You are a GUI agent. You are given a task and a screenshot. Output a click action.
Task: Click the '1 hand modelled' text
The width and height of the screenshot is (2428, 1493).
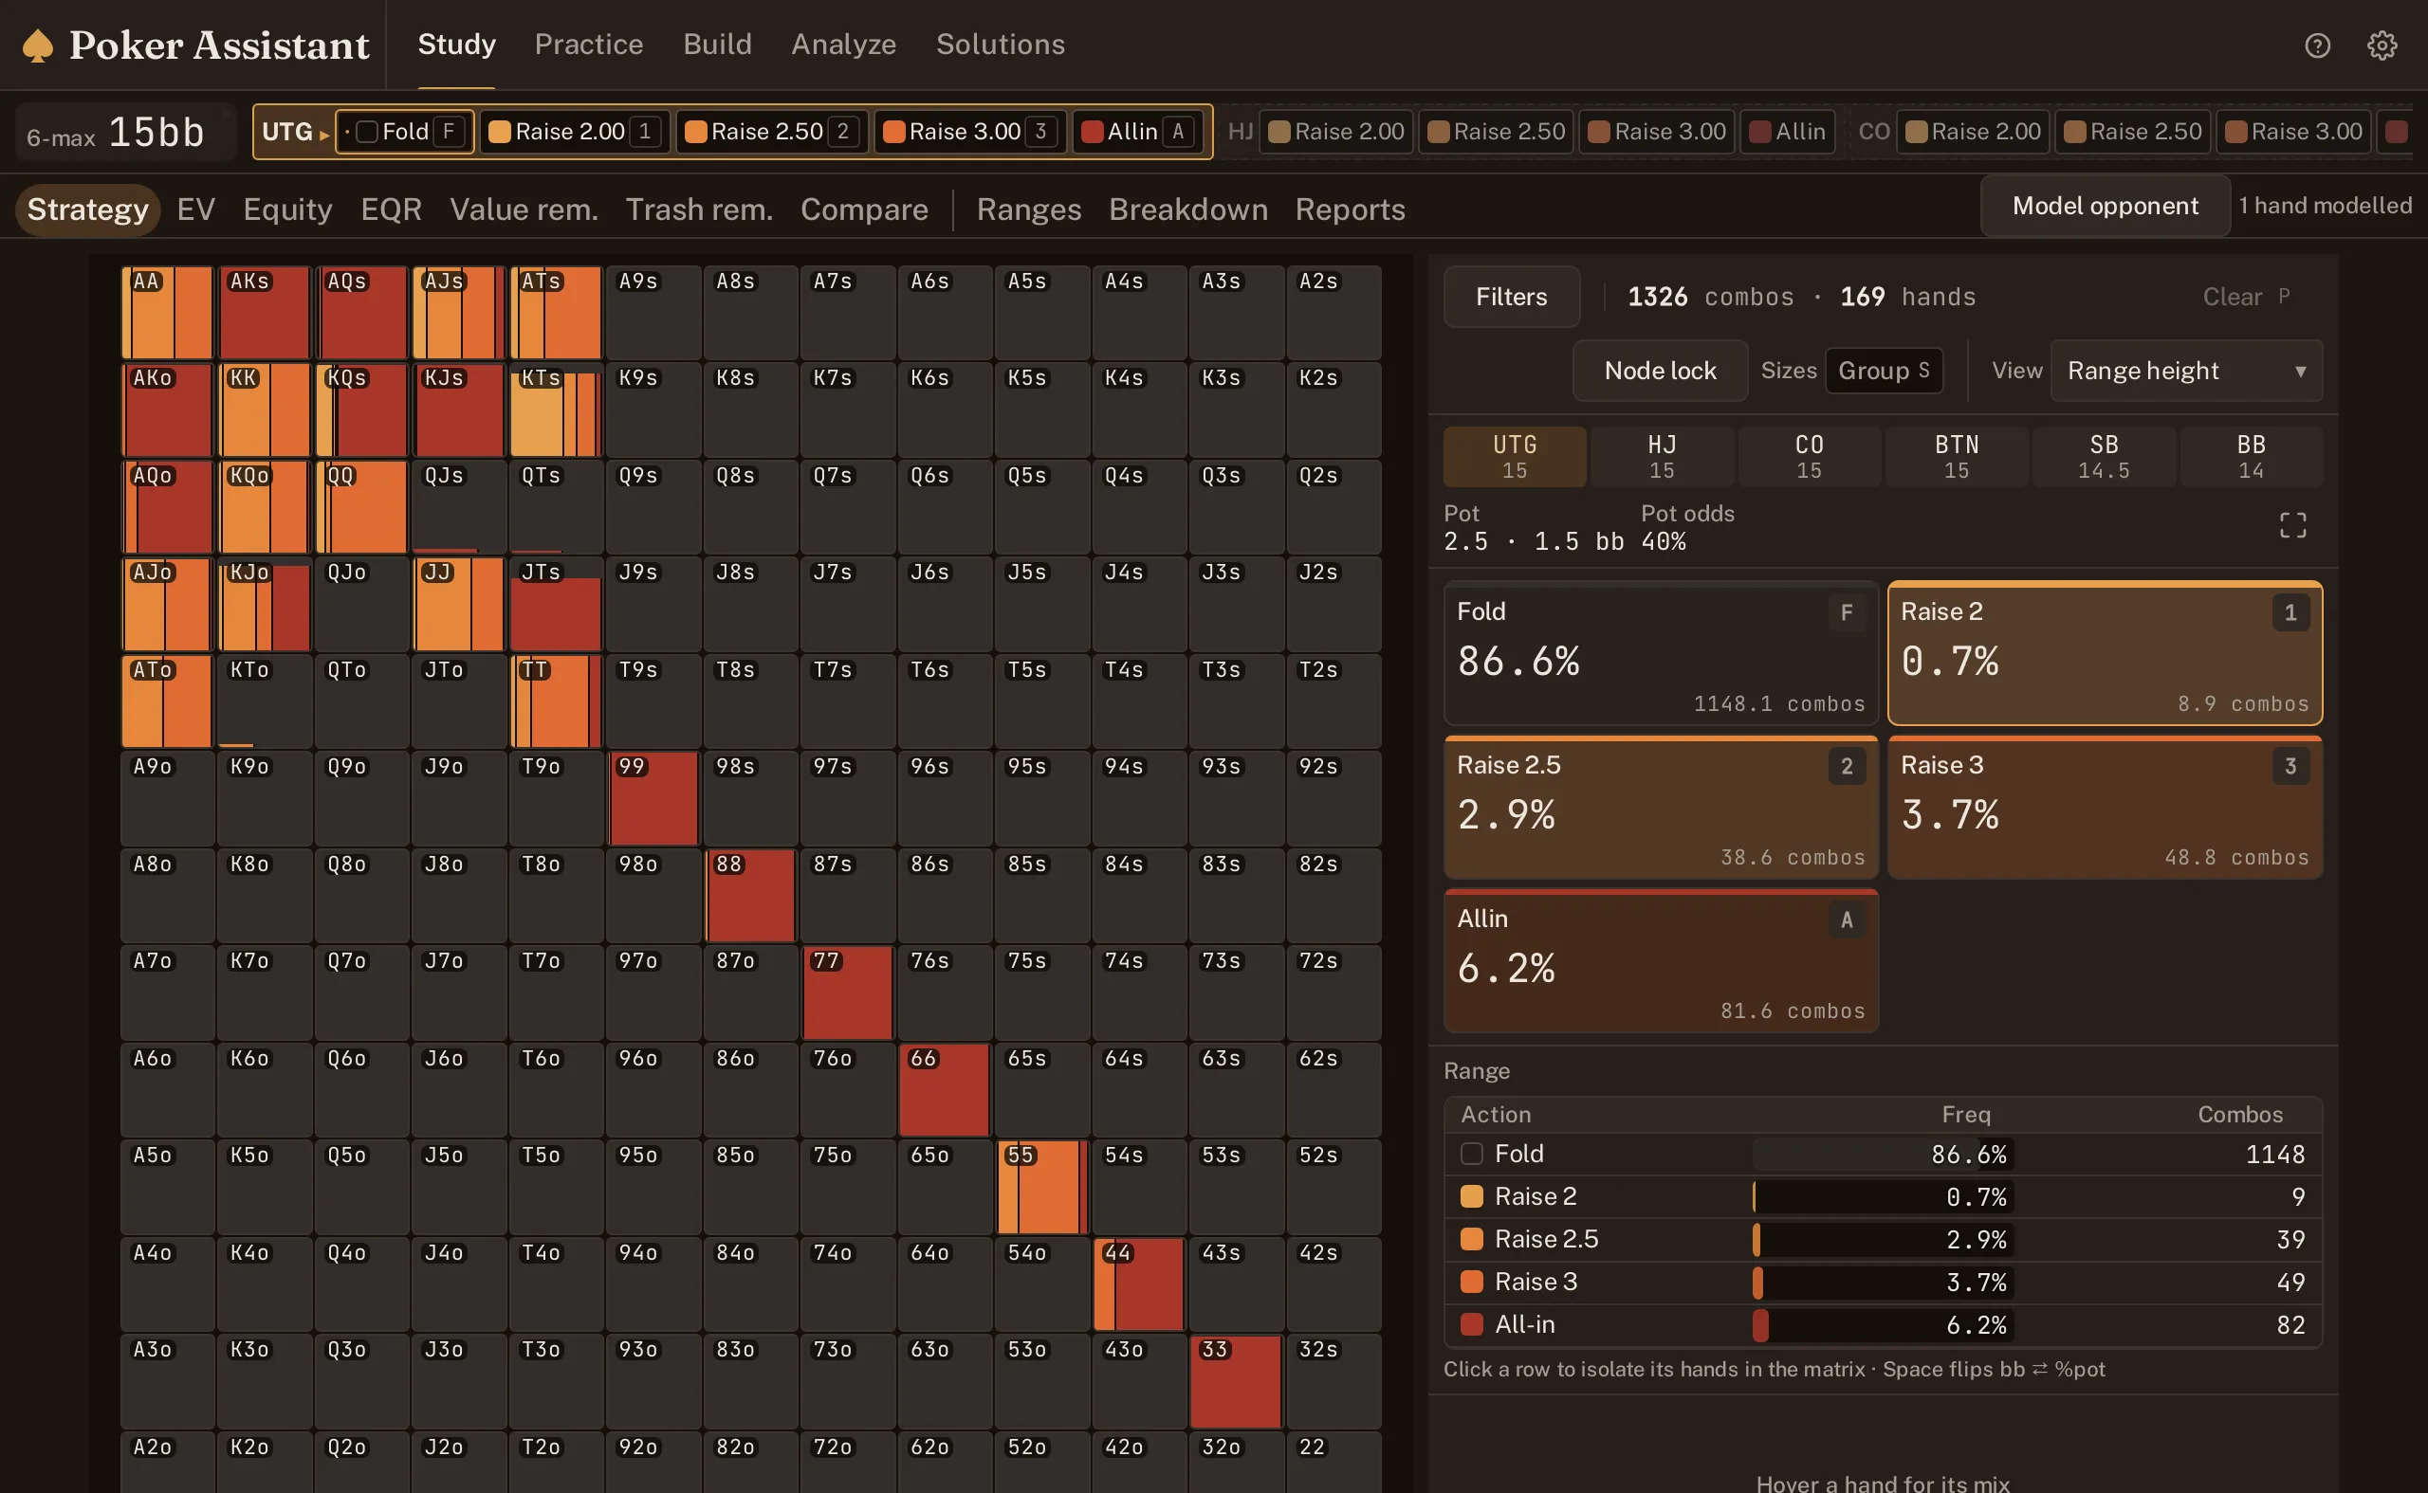(x=2326, y=206)
